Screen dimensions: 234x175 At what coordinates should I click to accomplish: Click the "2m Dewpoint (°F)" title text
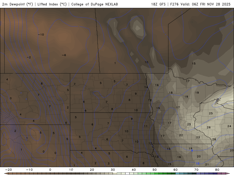[18, 4]
